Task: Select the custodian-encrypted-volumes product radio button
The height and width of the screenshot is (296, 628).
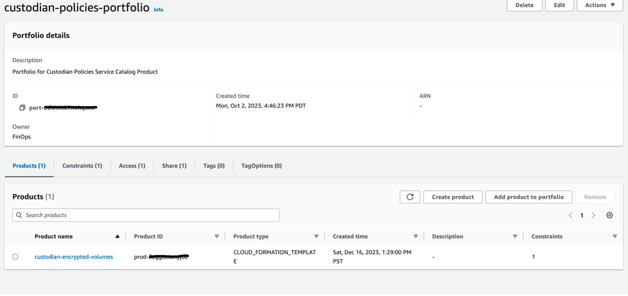Action: [x=15, y=257]
